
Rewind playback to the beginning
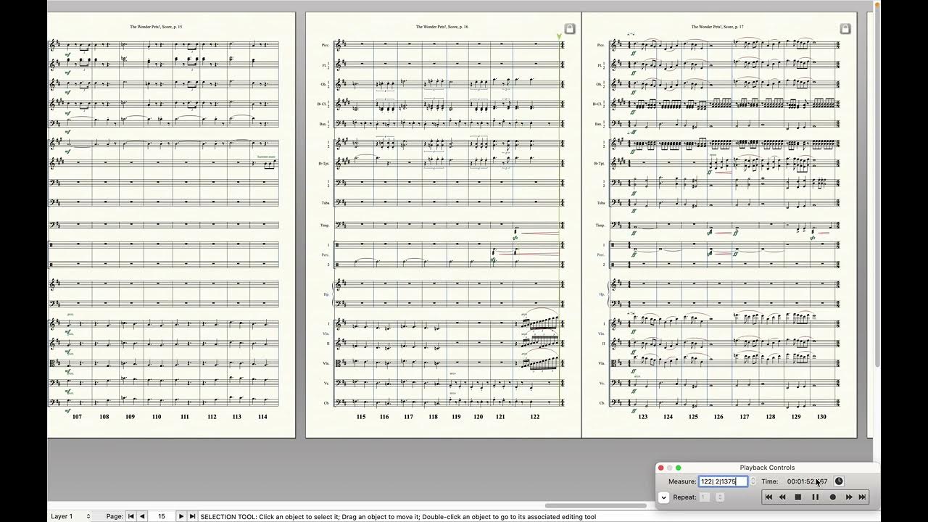pos(768,497)
